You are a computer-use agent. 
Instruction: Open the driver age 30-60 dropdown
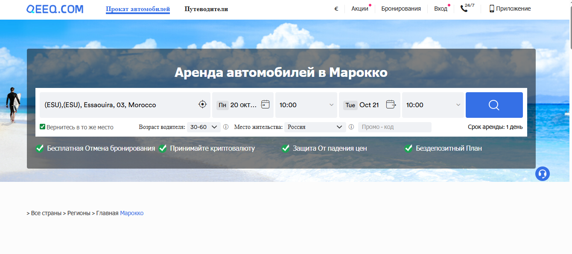[204, 127]
